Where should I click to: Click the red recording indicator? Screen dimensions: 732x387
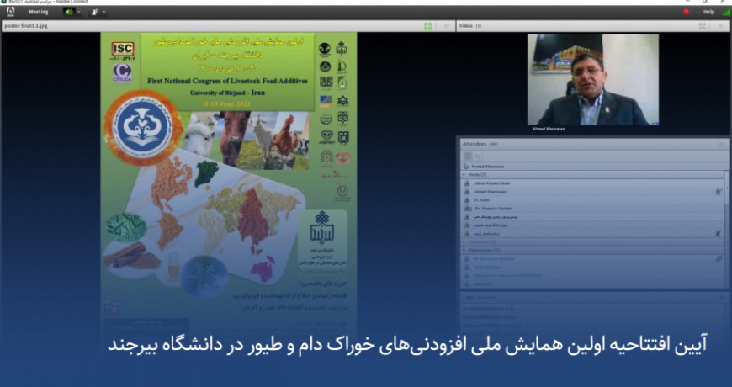pos(687,12)
